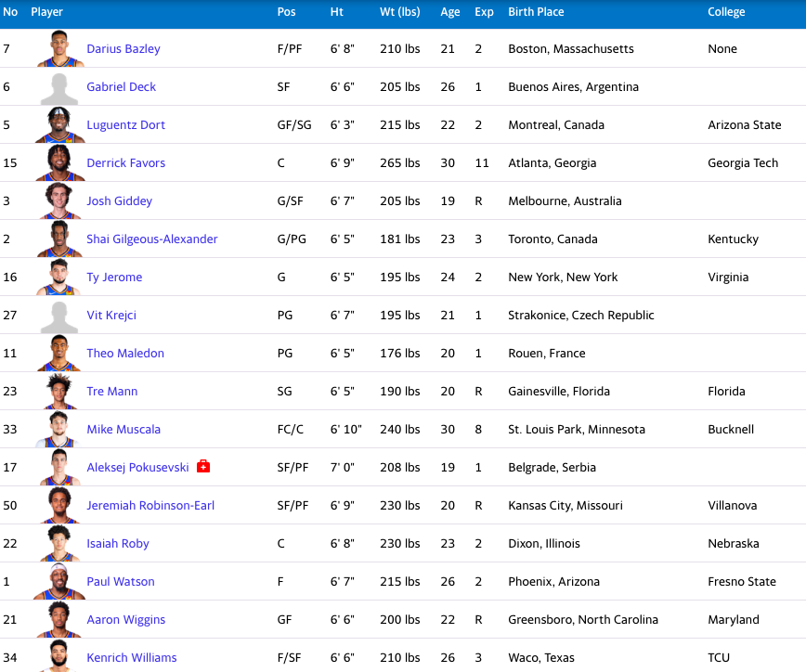The height and width of the screenshot is (672, 806).
Task: Open Vit Krejci's player page
Action: pos(111,315)
